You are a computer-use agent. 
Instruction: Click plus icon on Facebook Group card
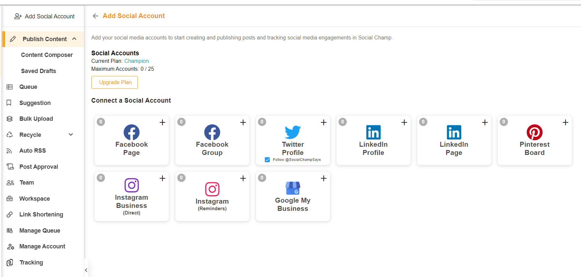click(x=243, y=122)
